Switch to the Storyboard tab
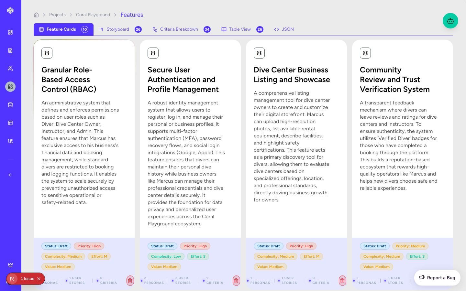The width and height of the screenshot is (466, 291). pos(117,29)
